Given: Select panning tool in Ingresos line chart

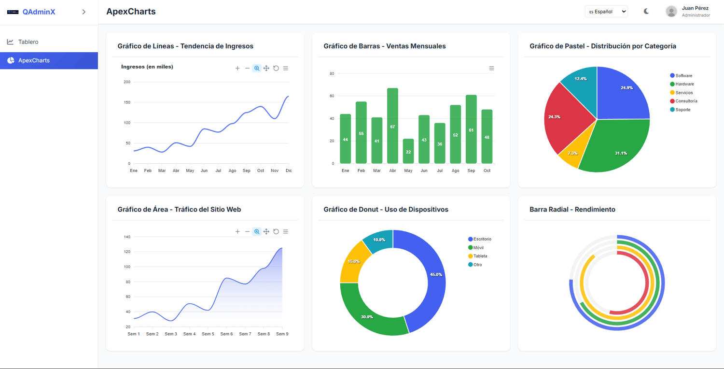Looking at the screenshot, I should pyautogui.click(x=266, y=69).
